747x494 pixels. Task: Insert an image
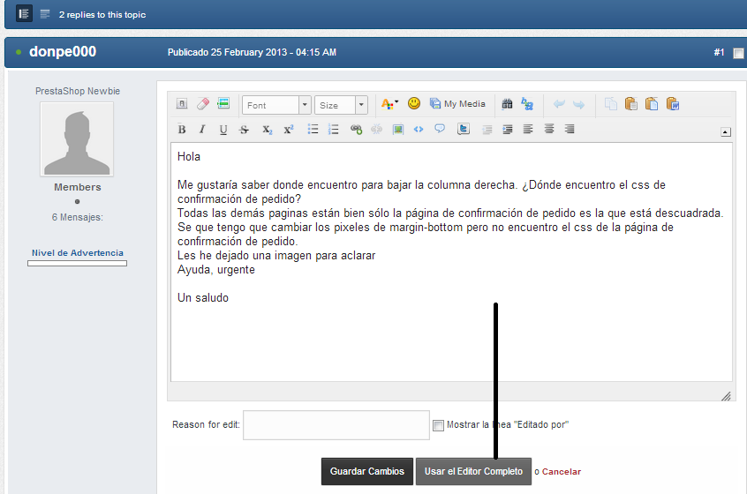coord(398,129)
